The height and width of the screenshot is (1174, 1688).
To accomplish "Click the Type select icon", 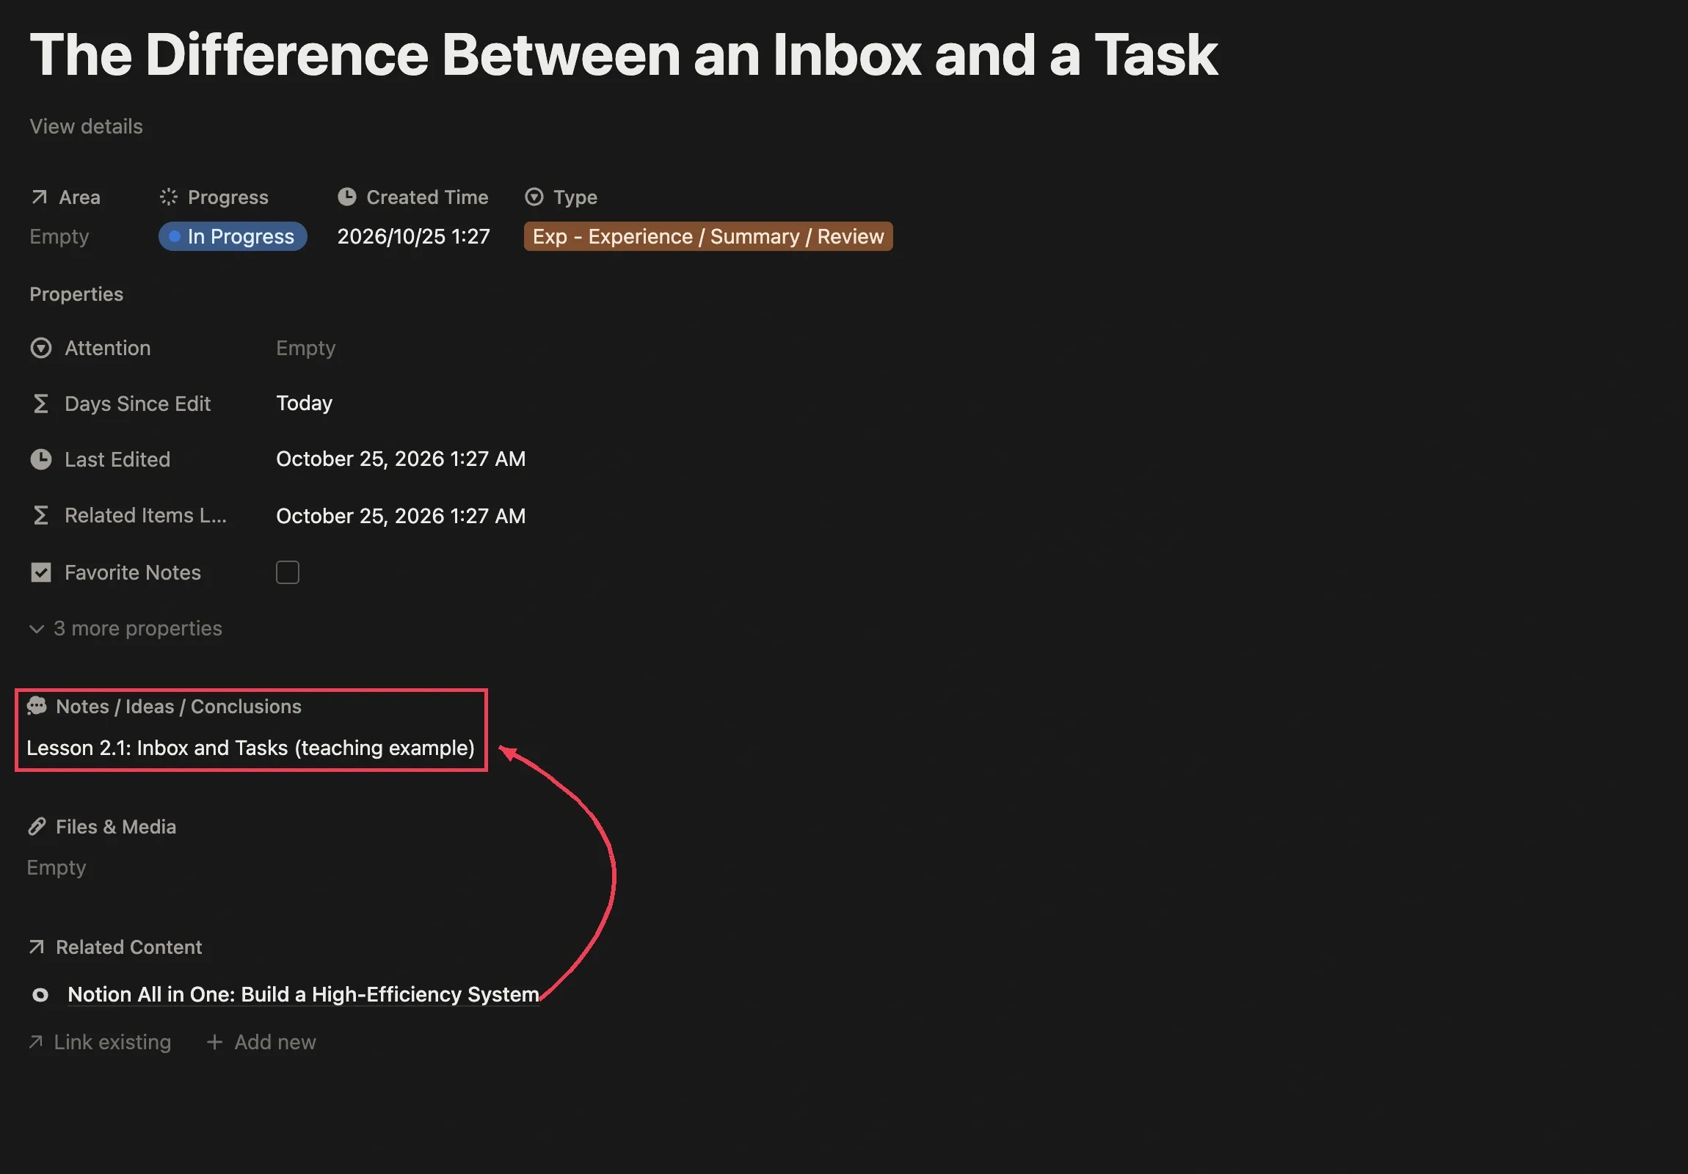I will [x=534, y=197].
